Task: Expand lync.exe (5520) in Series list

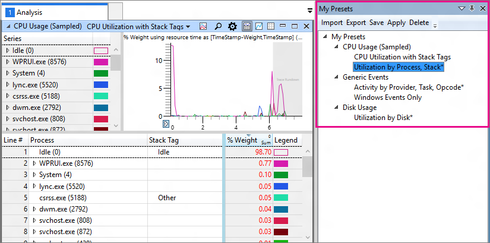Action: pos(8,85)
